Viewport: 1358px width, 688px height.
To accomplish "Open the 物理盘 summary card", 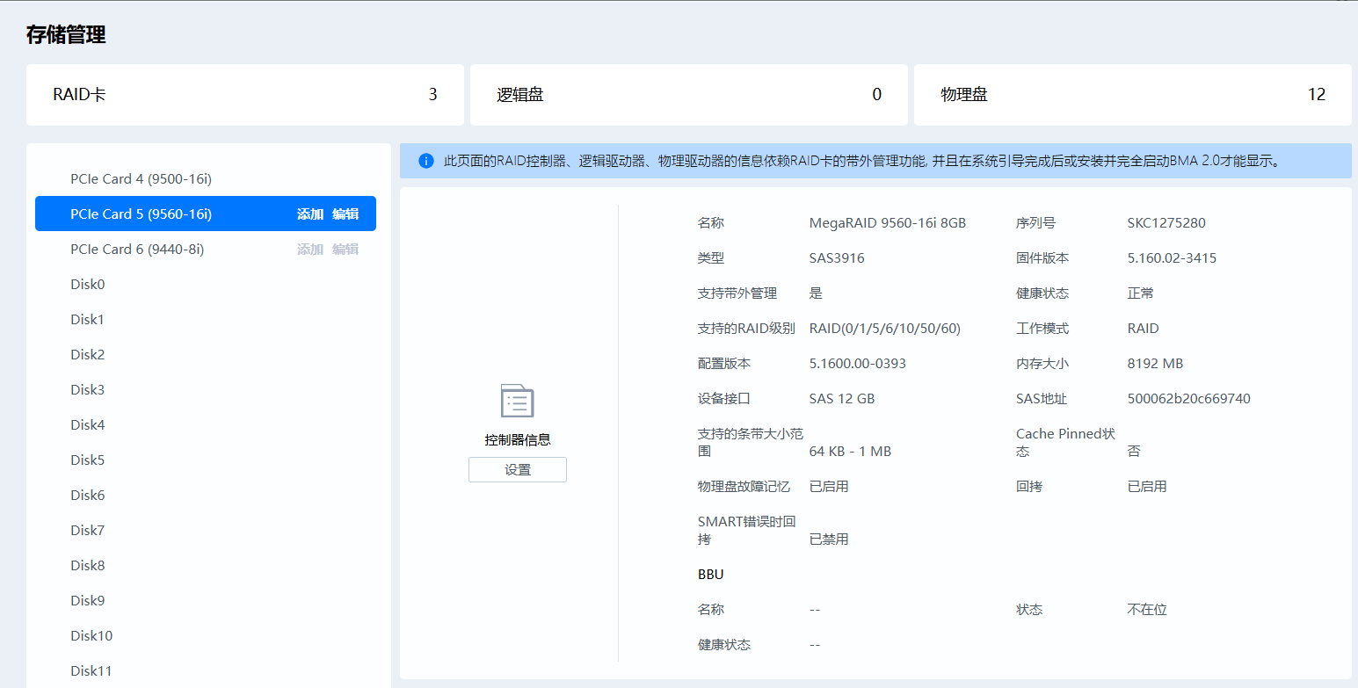I will [x=1132, y=95].
